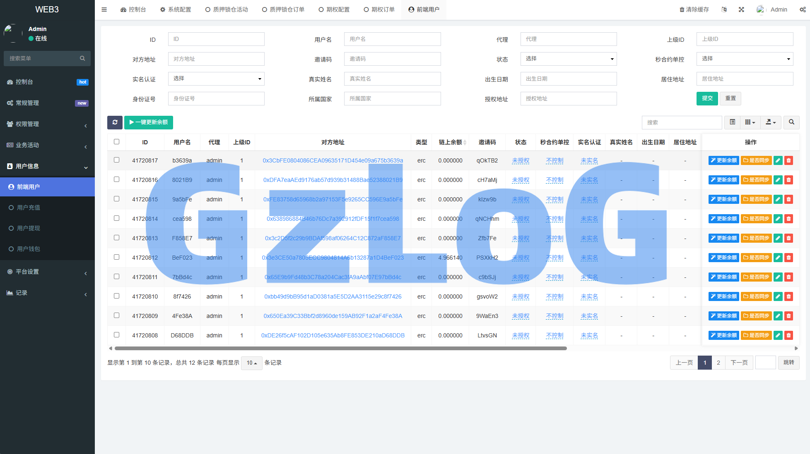Image resolution: width=810 pixels, height=454 pixels.
Task: Click the horizontal table scrollbar
Action: click(340, 348)
